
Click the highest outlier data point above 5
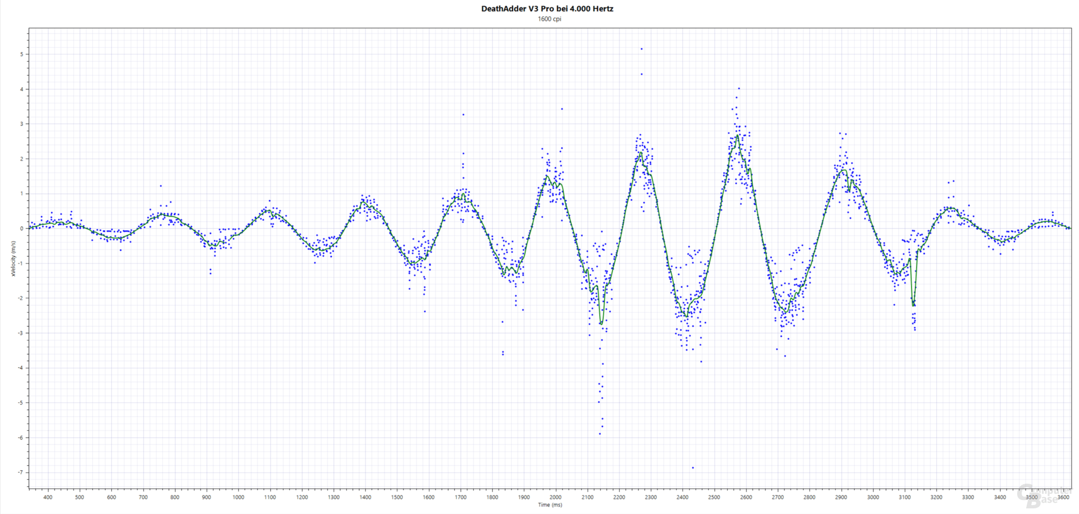[642, 49]
